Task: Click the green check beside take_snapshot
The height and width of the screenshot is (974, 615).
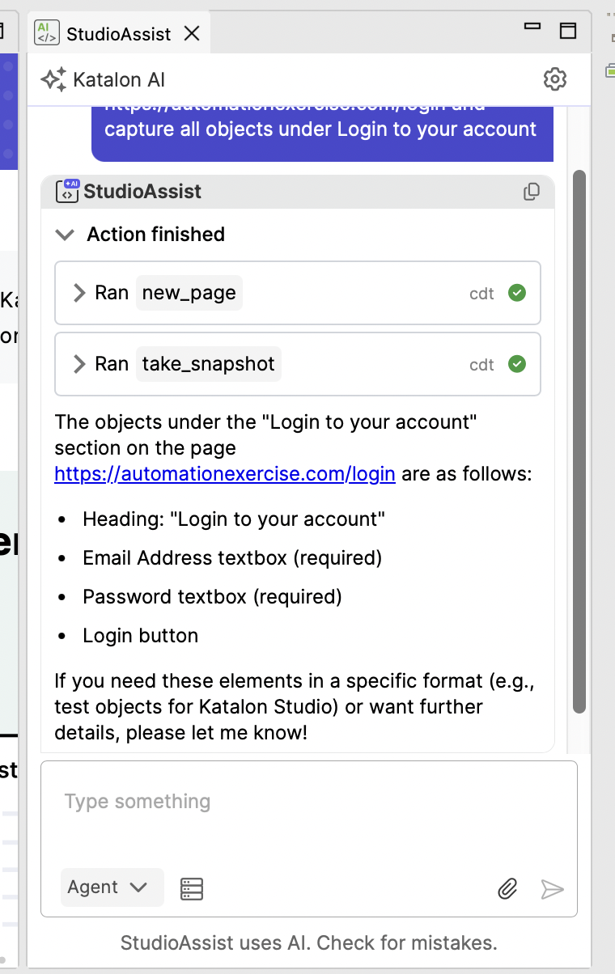Action: (x=518, y=364)
